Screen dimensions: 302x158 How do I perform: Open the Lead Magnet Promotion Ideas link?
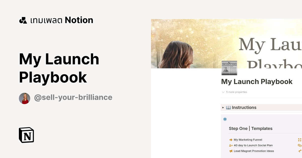pos(254,151)
